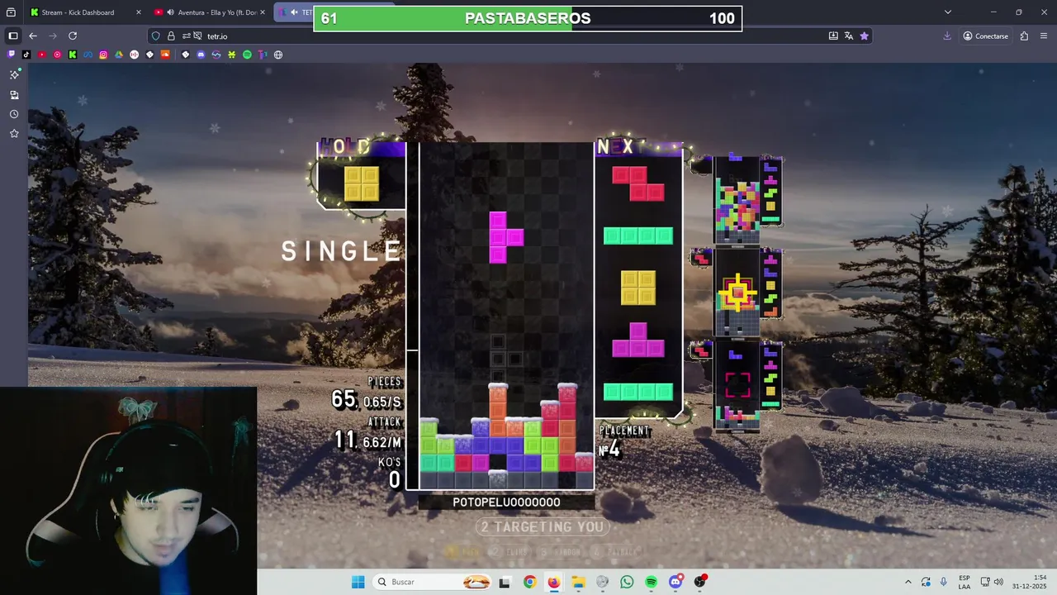Install the site as app icon
This screenshot has height=595, width=1057.
[833, 36]
